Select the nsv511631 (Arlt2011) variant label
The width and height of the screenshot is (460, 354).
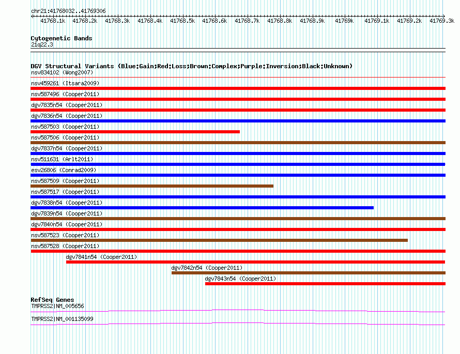tap(62, 159)
